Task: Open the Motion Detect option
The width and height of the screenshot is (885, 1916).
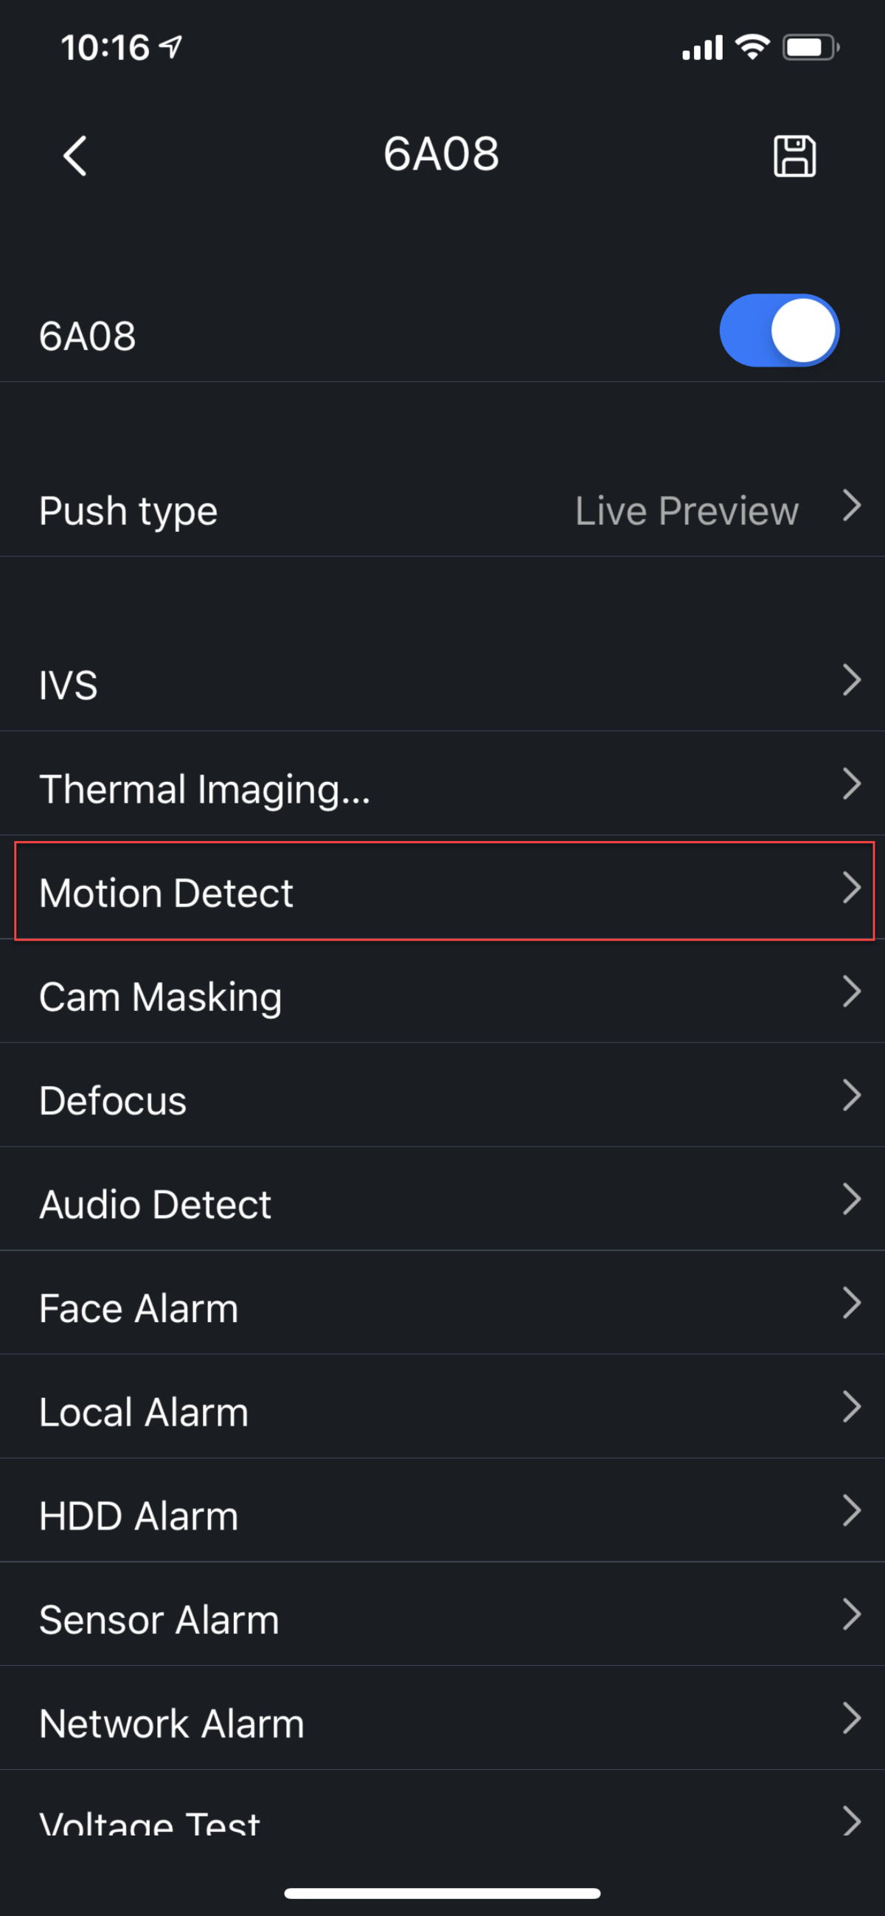Action: (x=442, y=891)
